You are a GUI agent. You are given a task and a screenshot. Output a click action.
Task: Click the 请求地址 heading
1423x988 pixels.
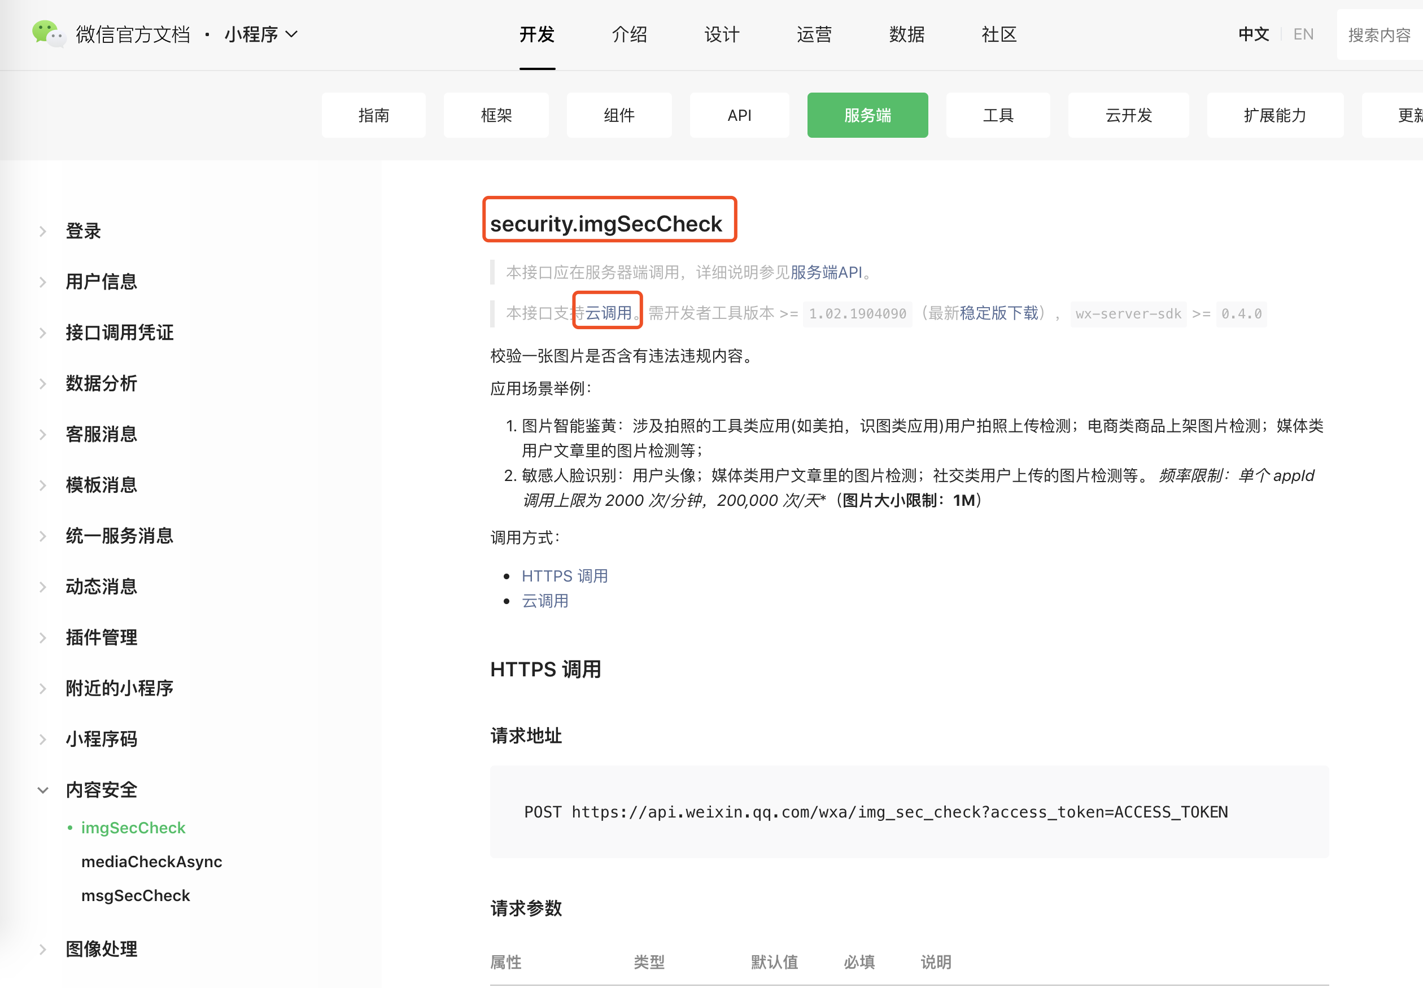[x=526, y=736]
